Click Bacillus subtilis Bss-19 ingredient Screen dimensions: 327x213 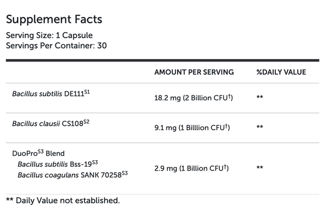[55, 164]
